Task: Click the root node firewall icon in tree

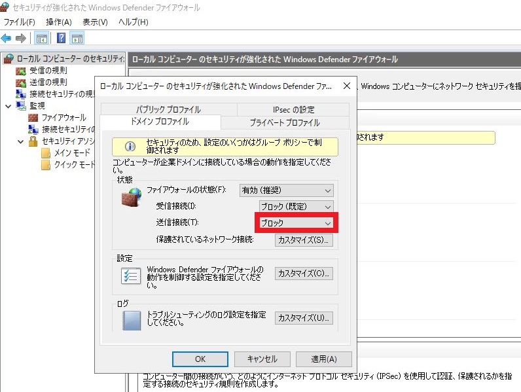Action: [x=9, y=59]
